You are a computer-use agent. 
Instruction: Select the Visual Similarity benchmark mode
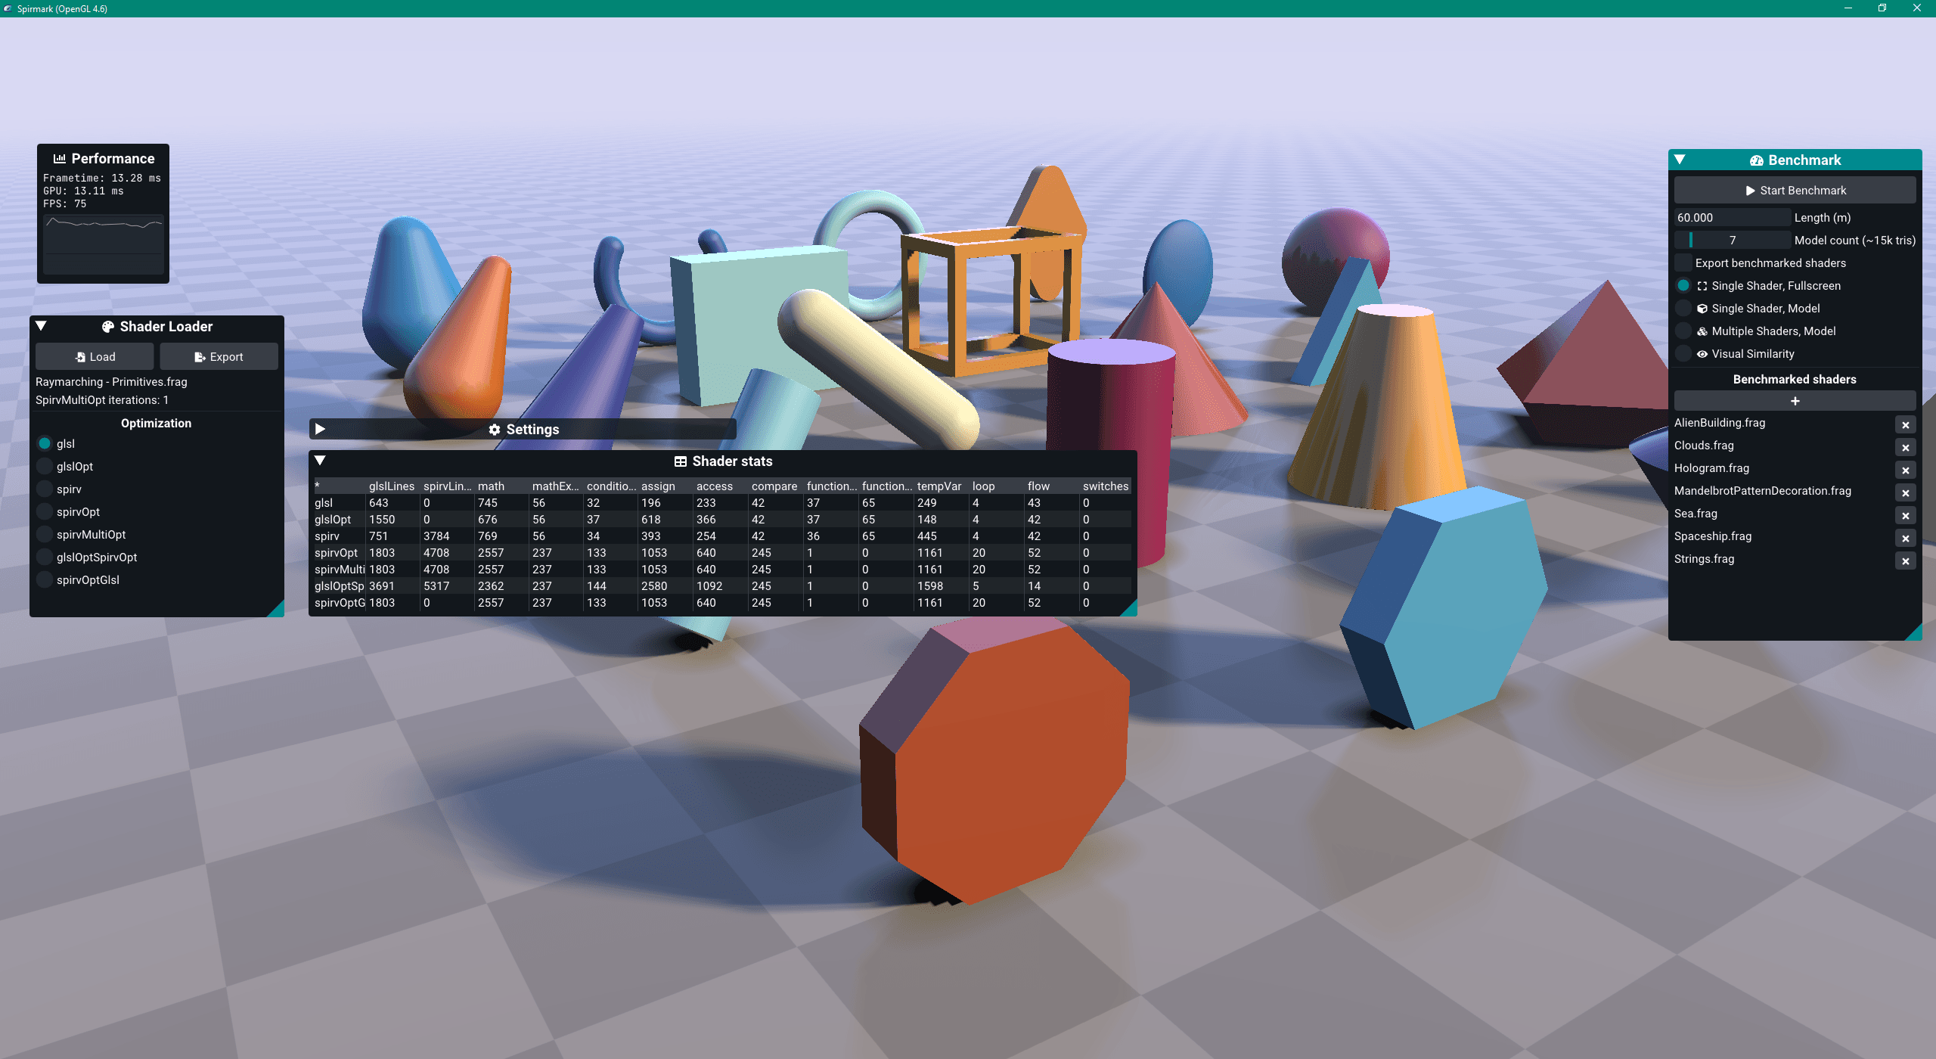tap(1683, 354)
